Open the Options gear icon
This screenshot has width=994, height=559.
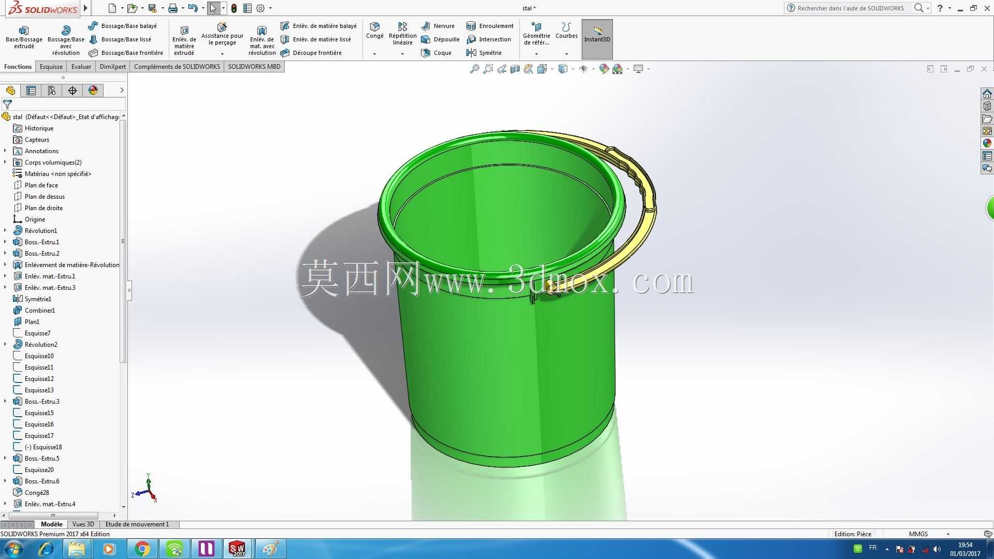[x=260, y=8]
